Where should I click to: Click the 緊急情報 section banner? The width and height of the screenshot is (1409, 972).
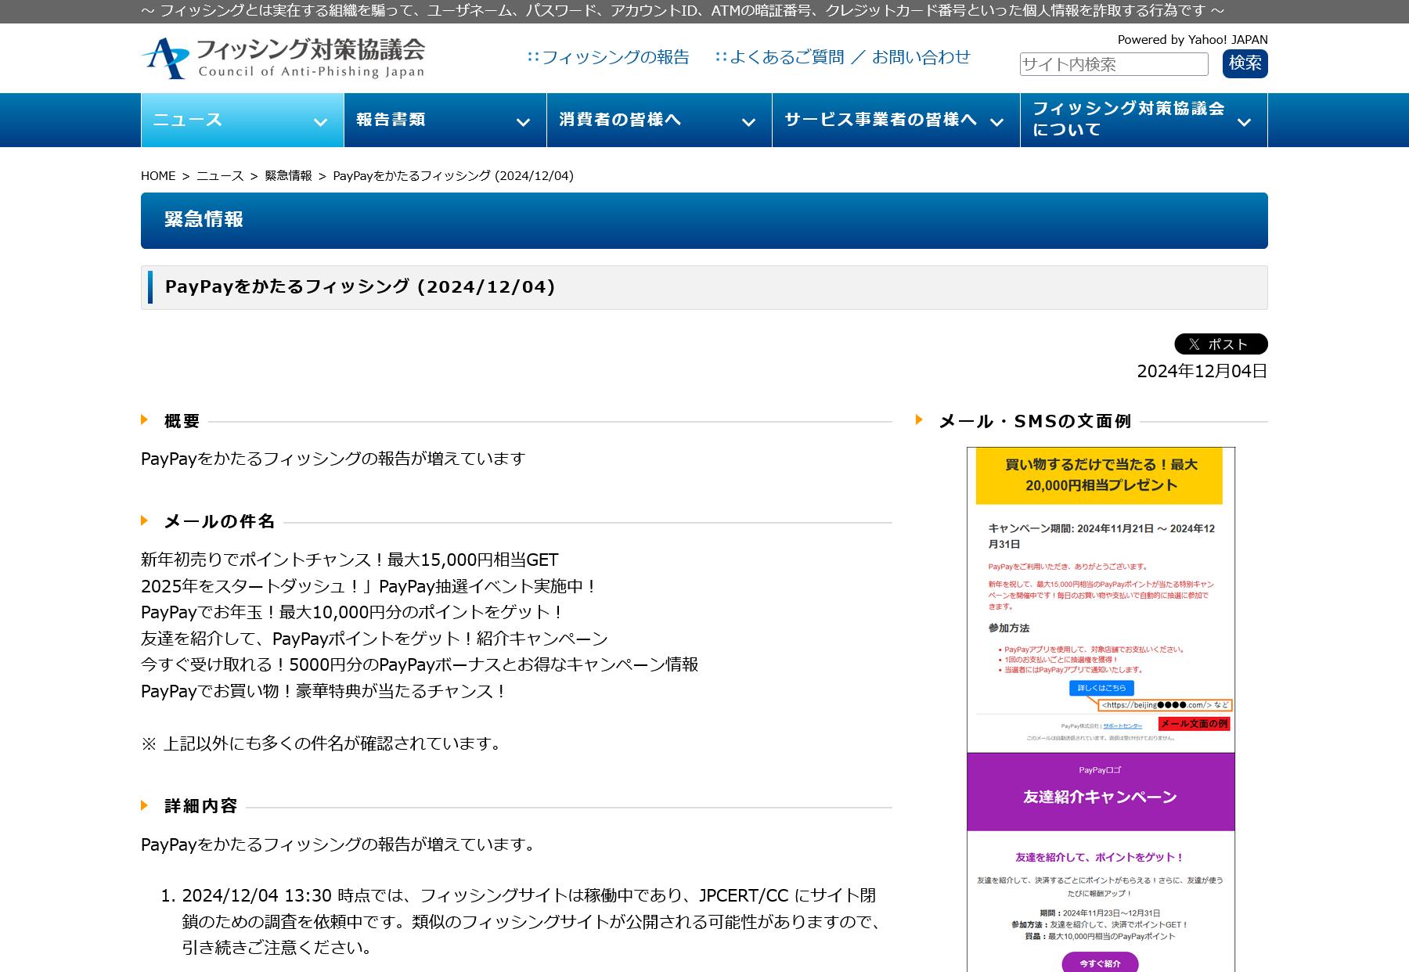704,221
